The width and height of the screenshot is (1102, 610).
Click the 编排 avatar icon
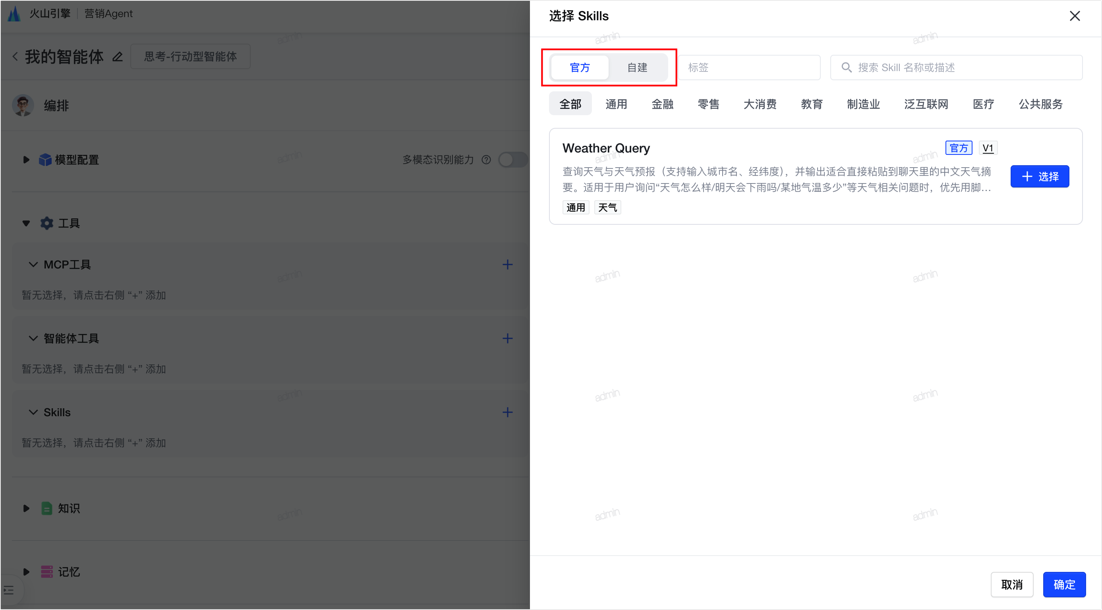point(23,105)
